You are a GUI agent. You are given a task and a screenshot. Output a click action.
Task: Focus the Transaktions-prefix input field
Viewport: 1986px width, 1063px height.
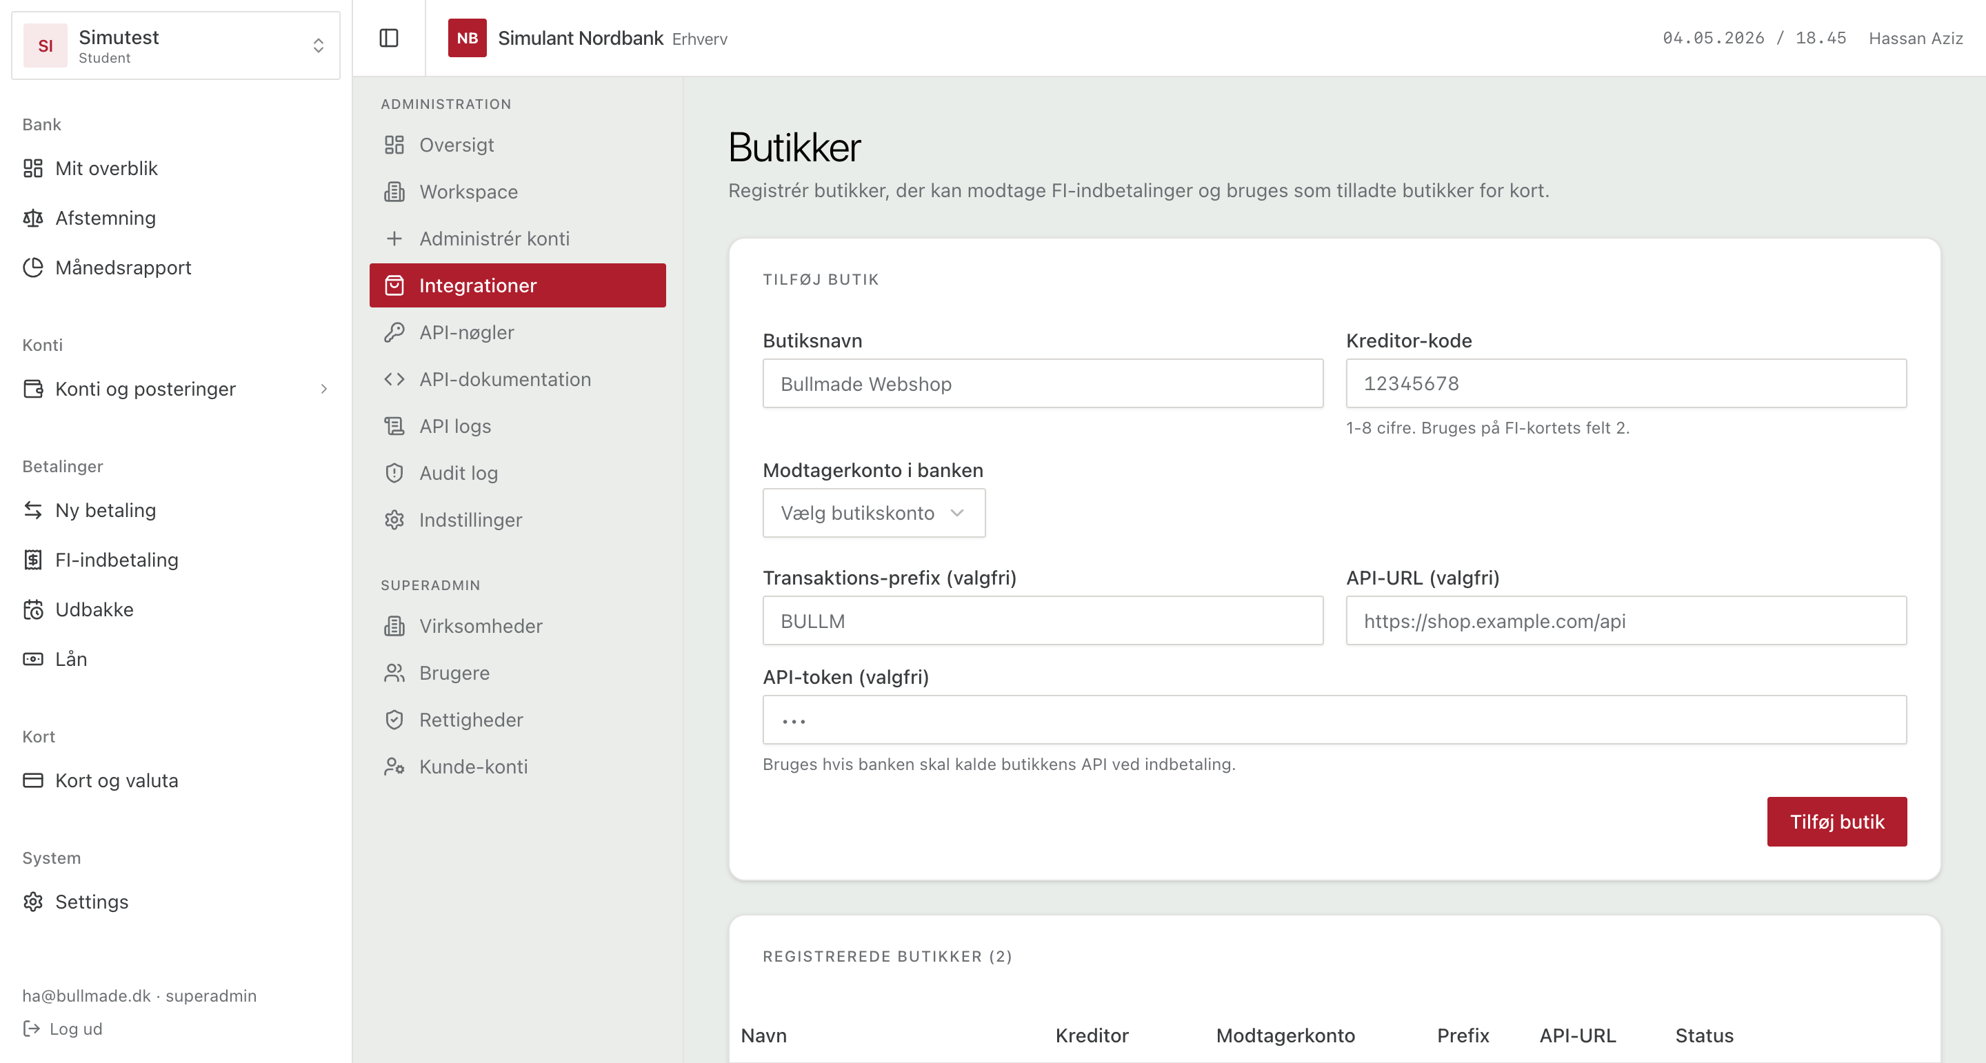point(1043,620)
